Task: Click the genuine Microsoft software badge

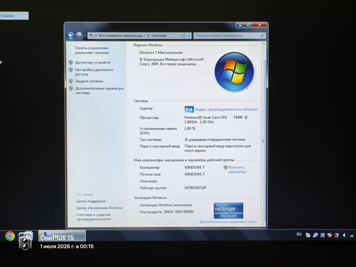Action: [x=228, y=211]
